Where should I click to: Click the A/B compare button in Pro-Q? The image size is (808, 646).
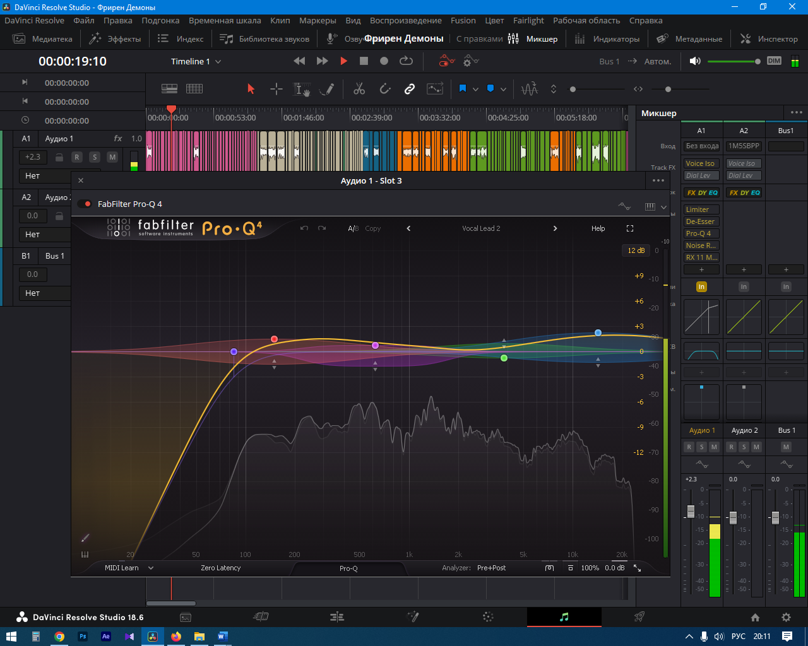pyautogui.click(x=353, y=228)
